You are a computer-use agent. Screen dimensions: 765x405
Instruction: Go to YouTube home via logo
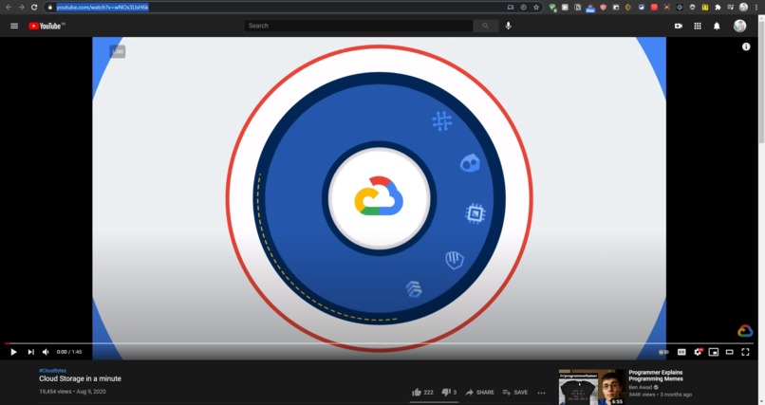tap(47, 26)
